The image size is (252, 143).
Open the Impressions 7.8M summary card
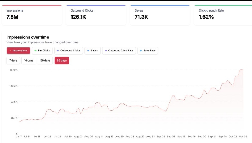32,15
